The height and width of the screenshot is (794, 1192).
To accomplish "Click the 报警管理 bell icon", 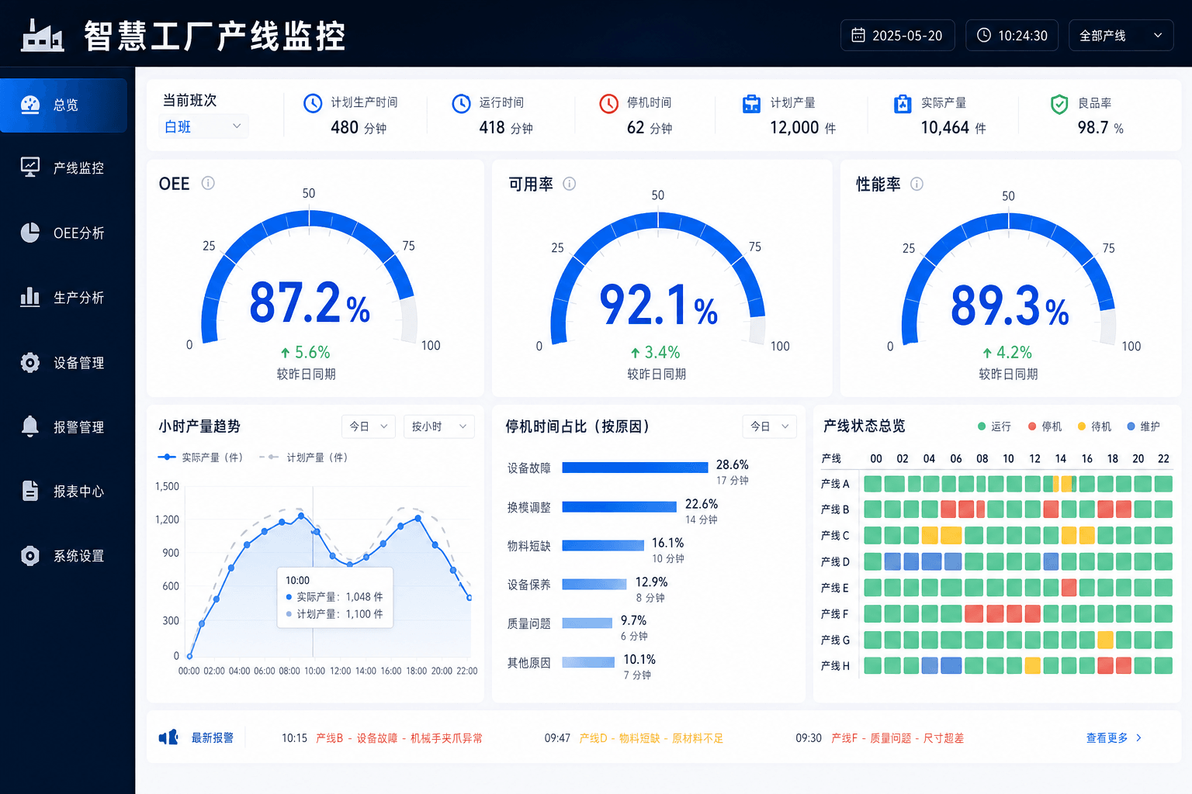I will 30,426.
